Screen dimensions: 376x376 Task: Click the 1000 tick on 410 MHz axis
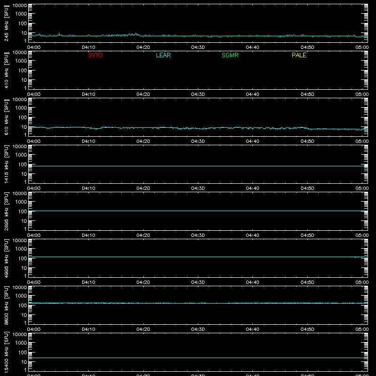click(21, 61)
